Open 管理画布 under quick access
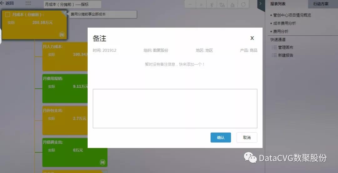The image size is (338, 173). 285,47
